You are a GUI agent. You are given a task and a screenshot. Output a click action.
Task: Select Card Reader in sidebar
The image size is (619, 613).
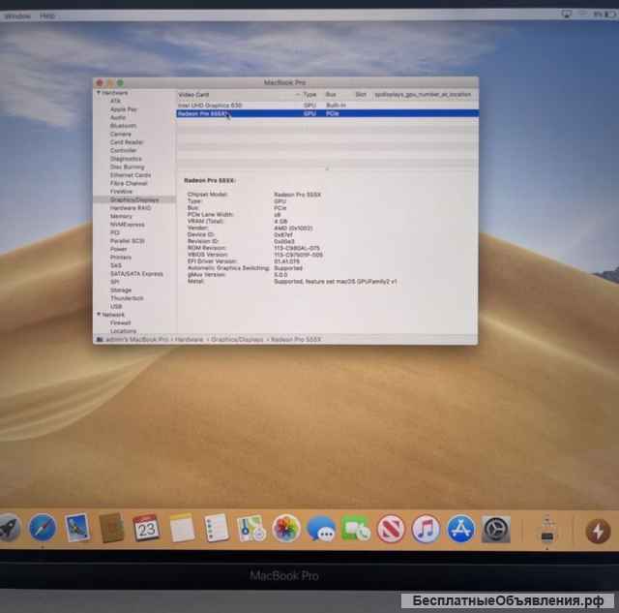coord(127,142)
